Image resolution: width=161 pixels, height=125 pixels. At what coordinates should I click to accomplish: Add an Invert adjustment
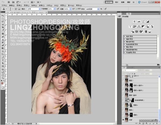(133, 32)
